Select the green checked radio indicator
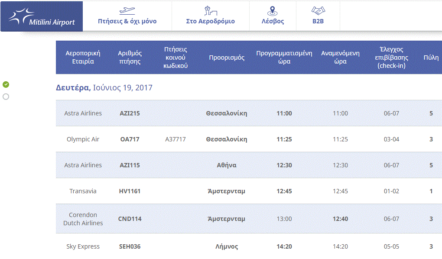 pyautogui.click(x=6, y=84)
